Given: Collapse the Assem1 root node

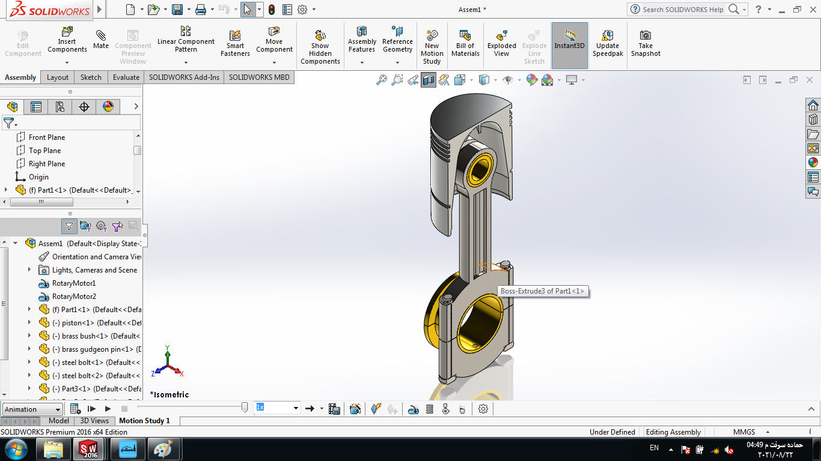Looking at the screenshot, I should pos(16,244).
